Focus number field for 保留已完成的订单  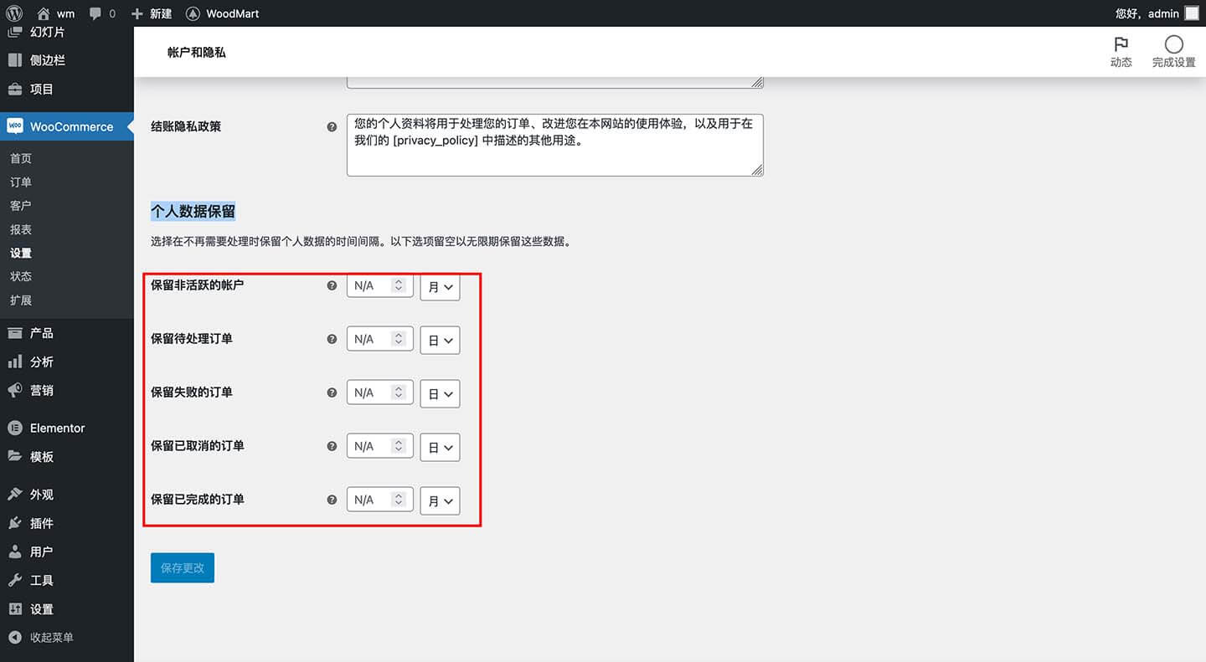click(380, 500)
